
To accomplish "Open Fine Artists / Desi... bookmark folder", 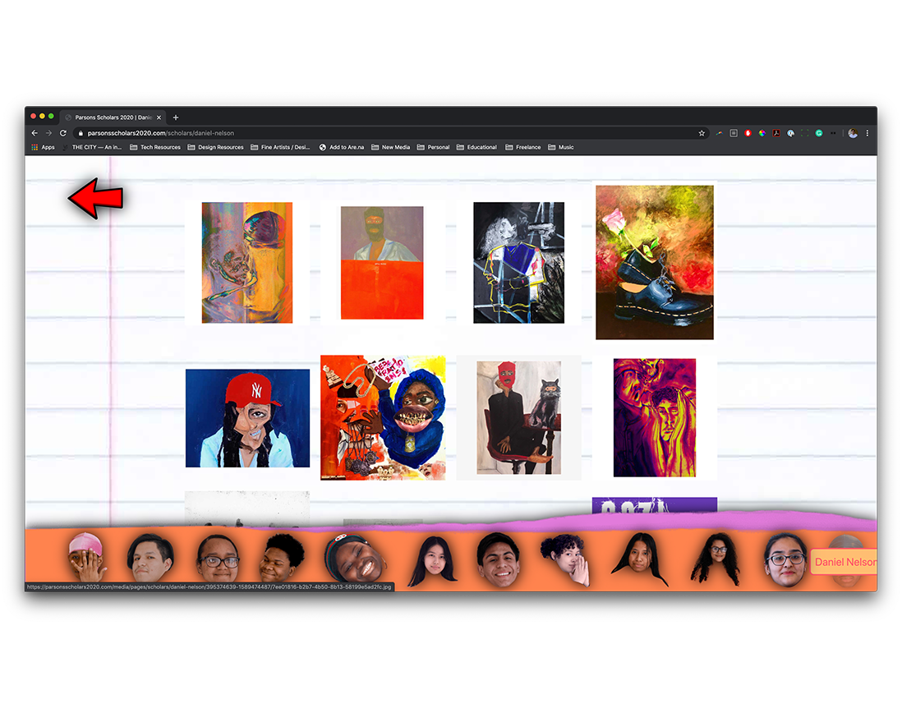I will (280, 147).
